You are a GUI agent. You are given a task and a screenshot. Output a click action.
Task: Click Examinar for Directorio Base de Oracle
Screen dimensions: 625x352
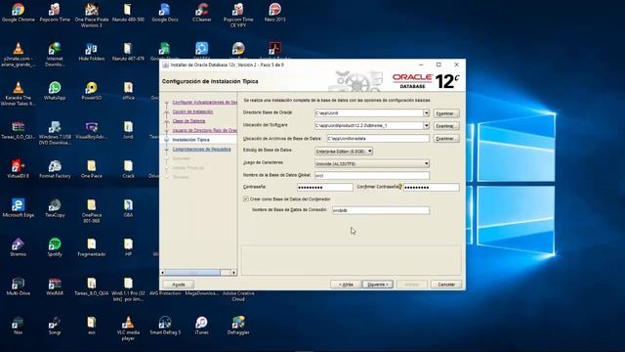coord(446,113)
